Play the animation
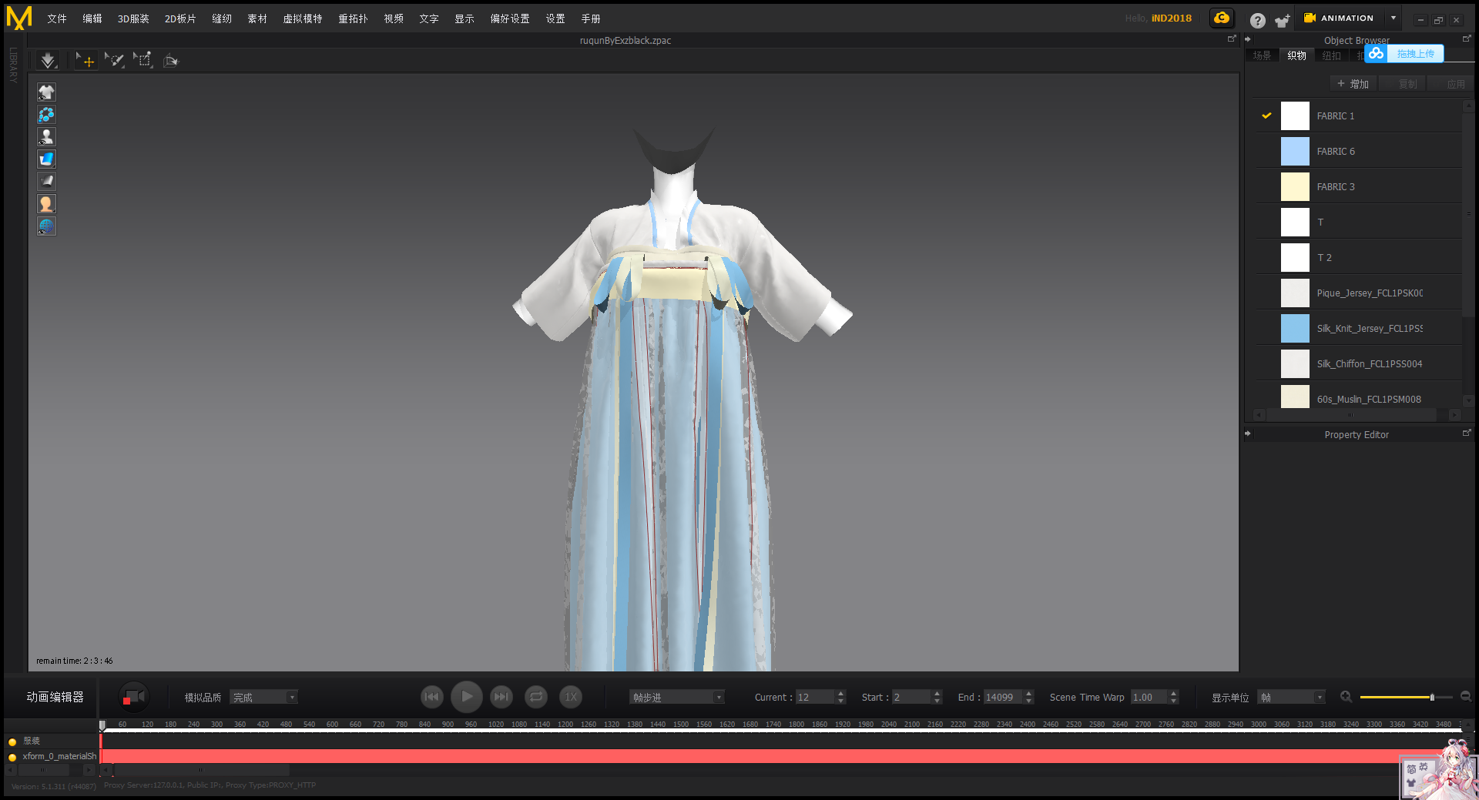This screenshot has width=1479, height=800. (x=467, y=697)
